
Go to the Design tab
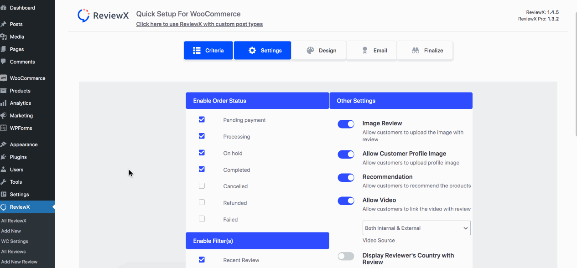(x=319, y=51)
